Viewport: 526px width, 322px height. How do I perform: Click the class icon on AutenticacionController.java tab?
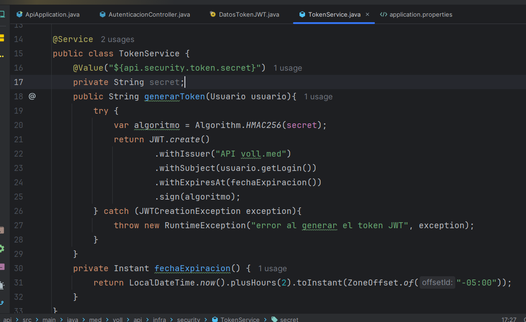pos(103,14)
